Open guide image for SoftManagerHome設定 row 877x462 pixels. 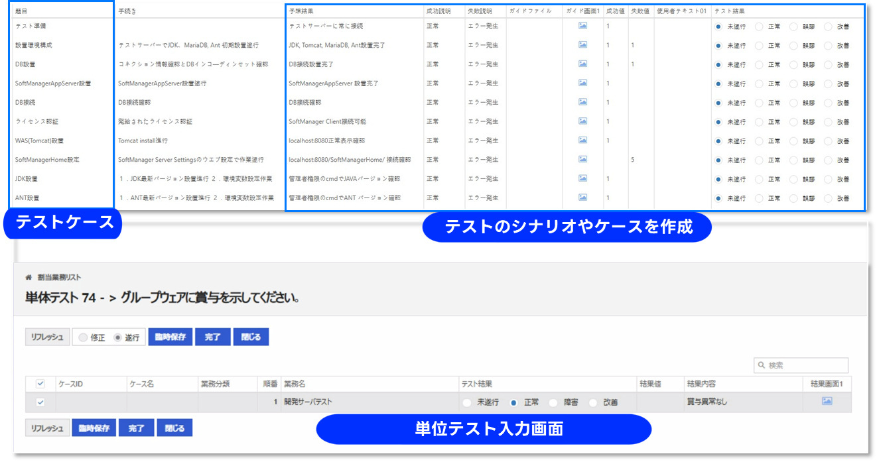point(582,160)
